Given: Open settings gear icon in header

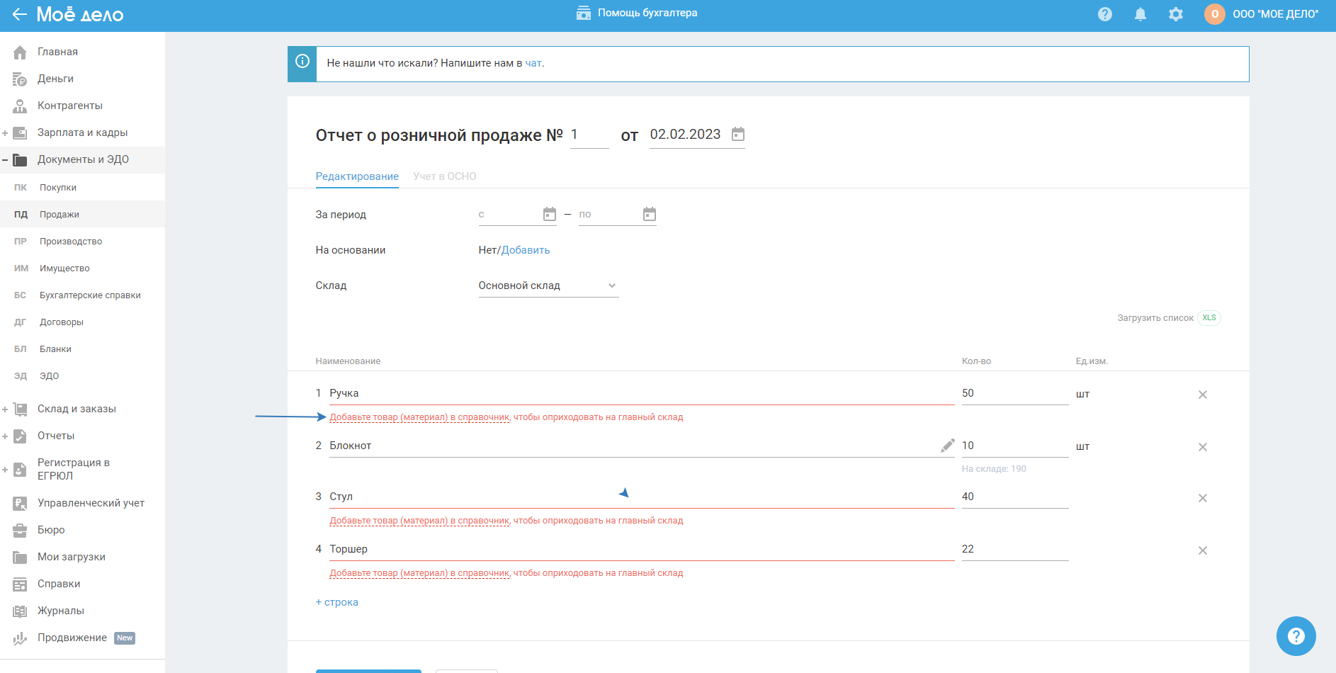Looking at the screenshot, I should [1176, 14].
